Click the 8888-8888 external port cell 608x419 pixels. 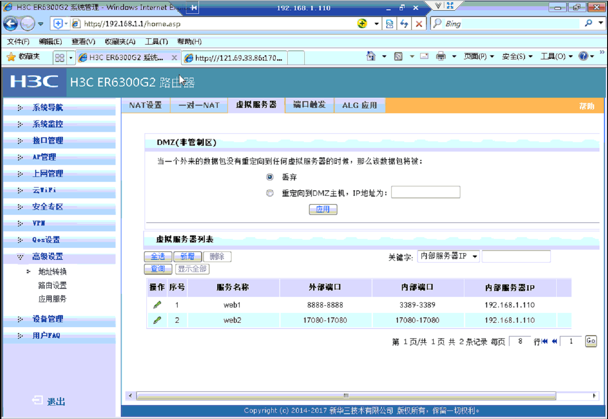tap(325, 305)
